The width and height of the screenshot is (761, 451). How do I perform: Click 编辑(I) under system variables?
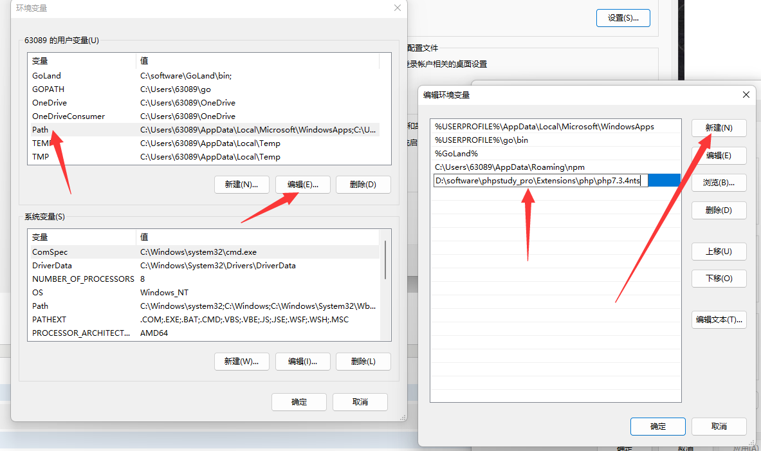click(302, 361)
